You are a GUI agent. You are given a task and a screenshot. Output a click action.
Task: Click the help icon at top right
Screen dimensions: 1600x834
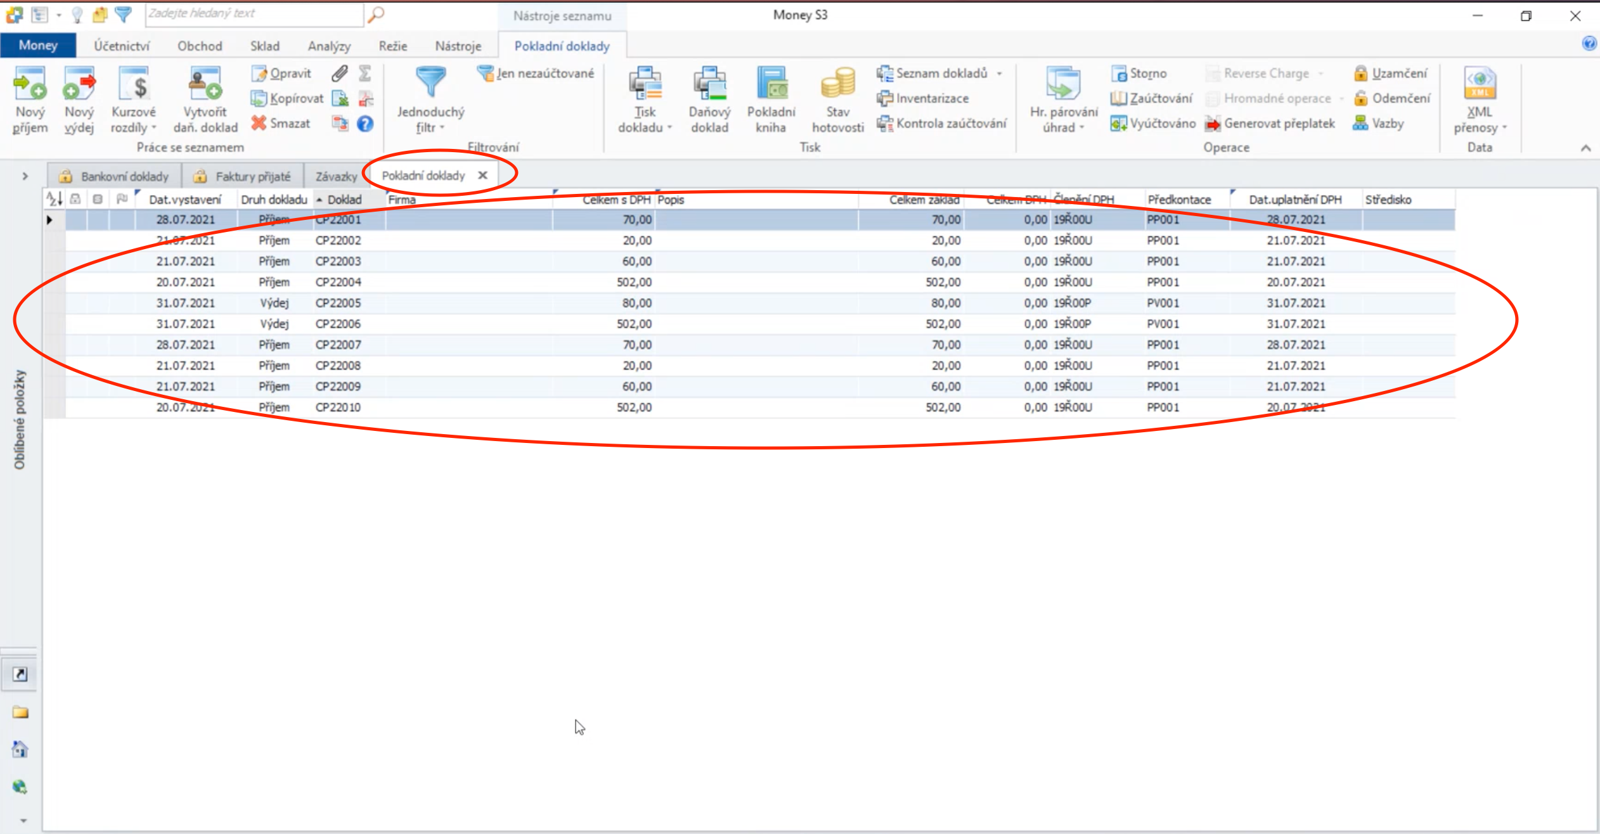tap(1589, 44)
